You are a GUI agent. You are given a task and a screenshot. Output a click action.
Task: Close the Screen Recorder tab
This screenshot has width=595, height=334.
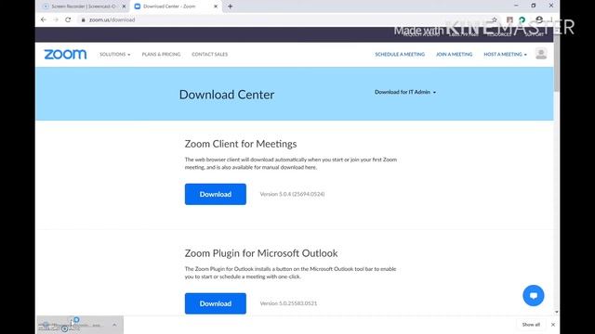pos(124,6)
